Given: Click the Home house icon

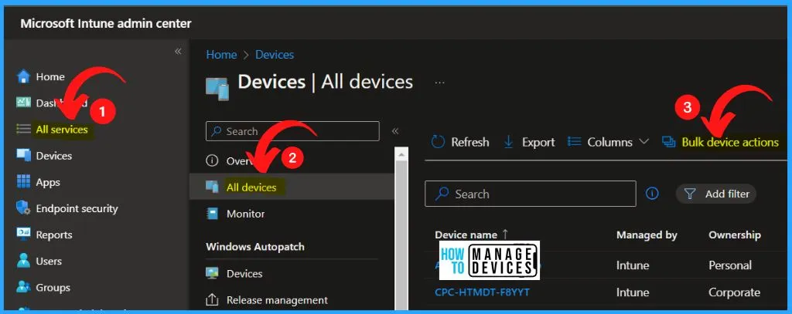Looking at the screenshot, I should coord(23,76).
